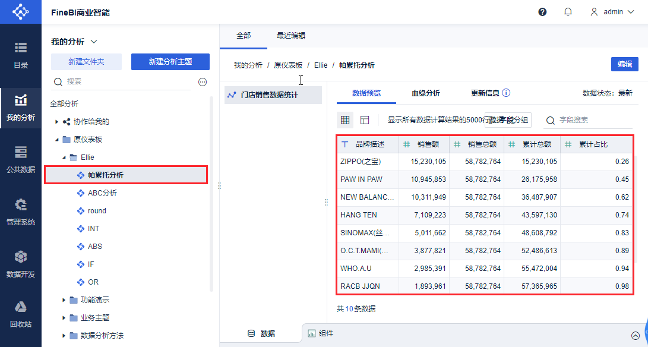Go to 目录 in left sidebar

pos(21,55)
